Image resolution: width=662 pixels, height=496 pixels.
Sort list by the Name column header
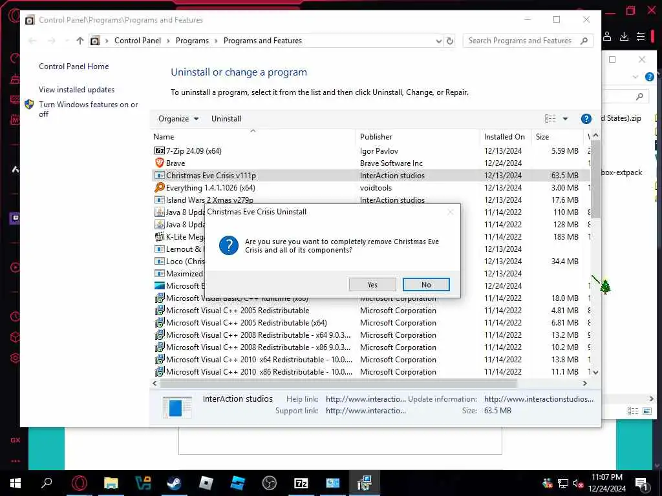pos(253,137)
